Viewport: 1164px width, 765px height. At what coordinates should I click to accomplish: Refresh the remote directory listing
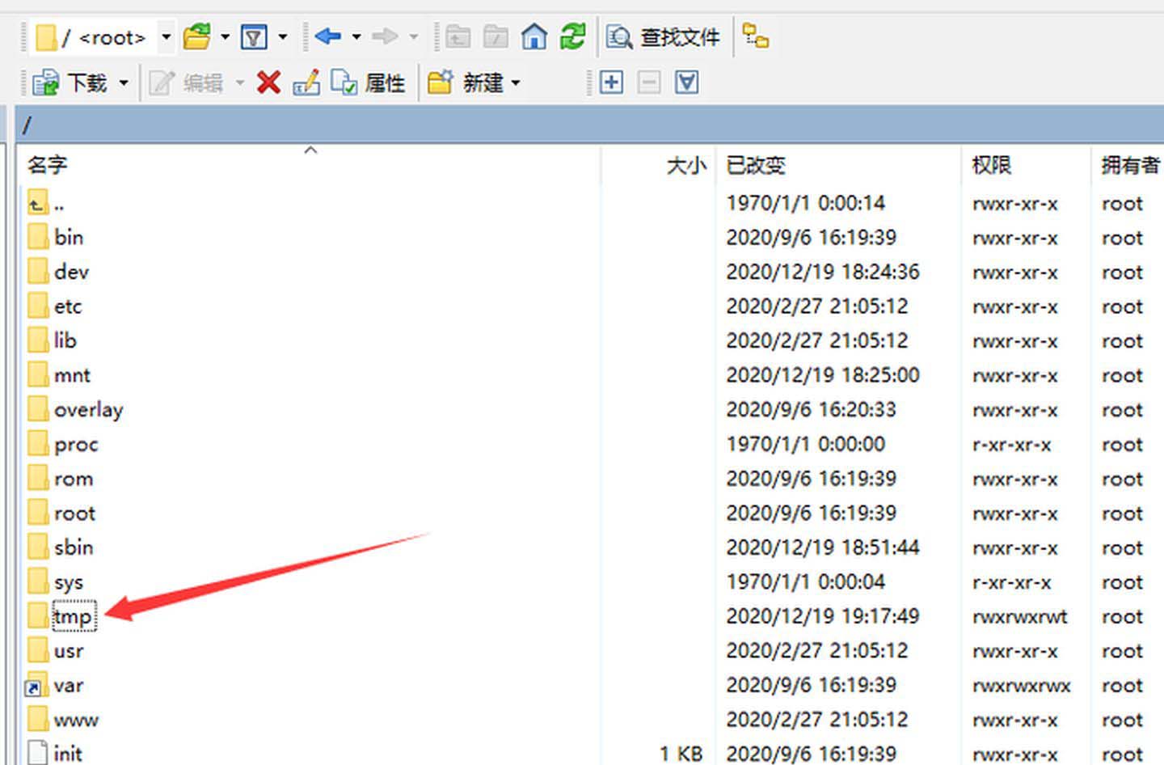[573, 36]
